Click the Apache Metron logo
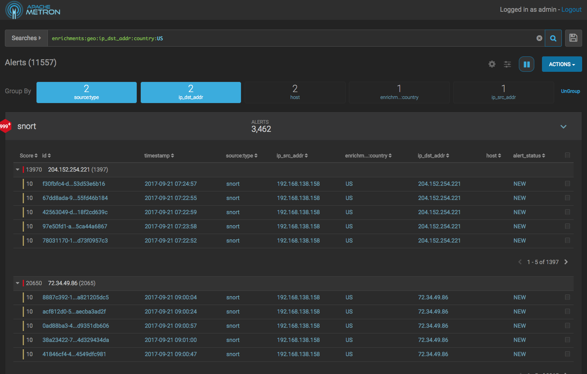 point(33,10)
